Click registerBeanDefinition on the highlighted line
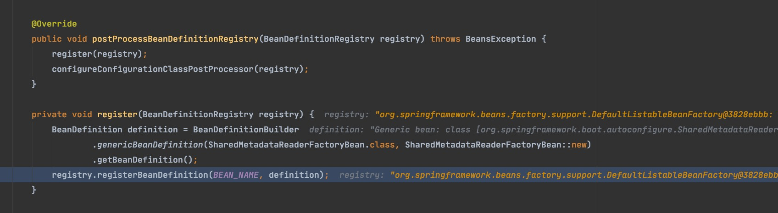Screen dimensions: 778x213 click(x=152, y=175)
